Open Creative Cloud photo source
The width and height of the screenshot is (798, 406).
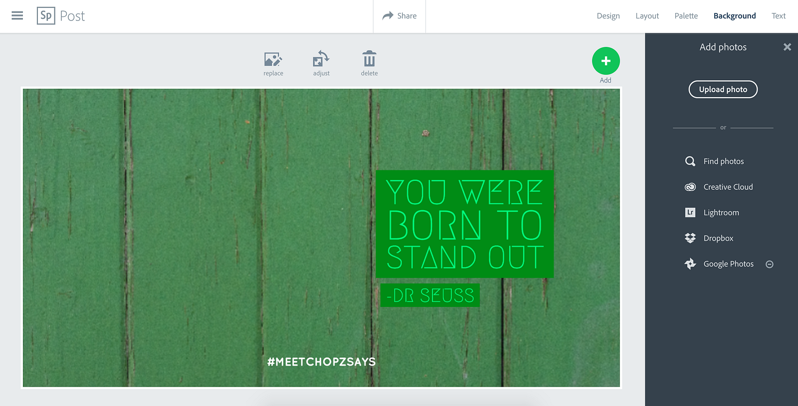(x=719, y=187)
